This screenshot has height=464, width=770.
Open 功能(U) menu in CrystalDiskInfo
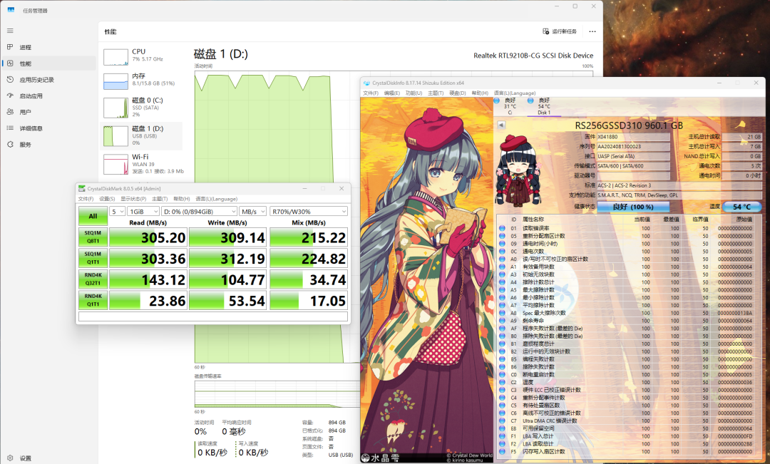click(414, 93)
